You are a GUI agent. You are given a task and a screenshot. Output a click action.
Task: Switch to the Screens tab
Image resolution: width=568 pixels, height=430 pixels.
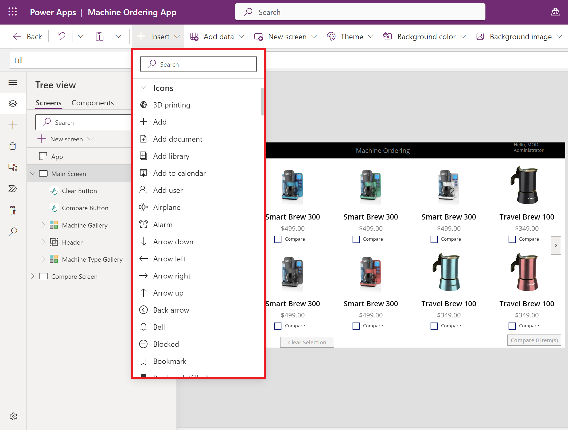(49, 103)
